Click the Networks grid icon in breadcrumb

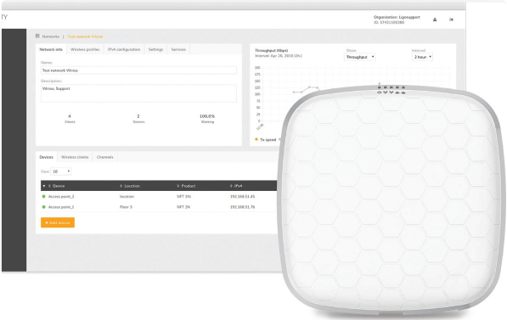(x=37, y=36)
